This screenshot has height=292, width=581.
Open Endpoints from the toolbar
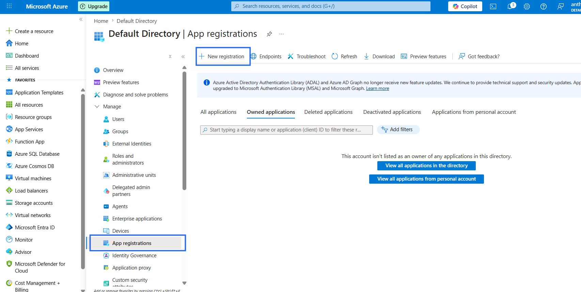(x=266, y=57)
